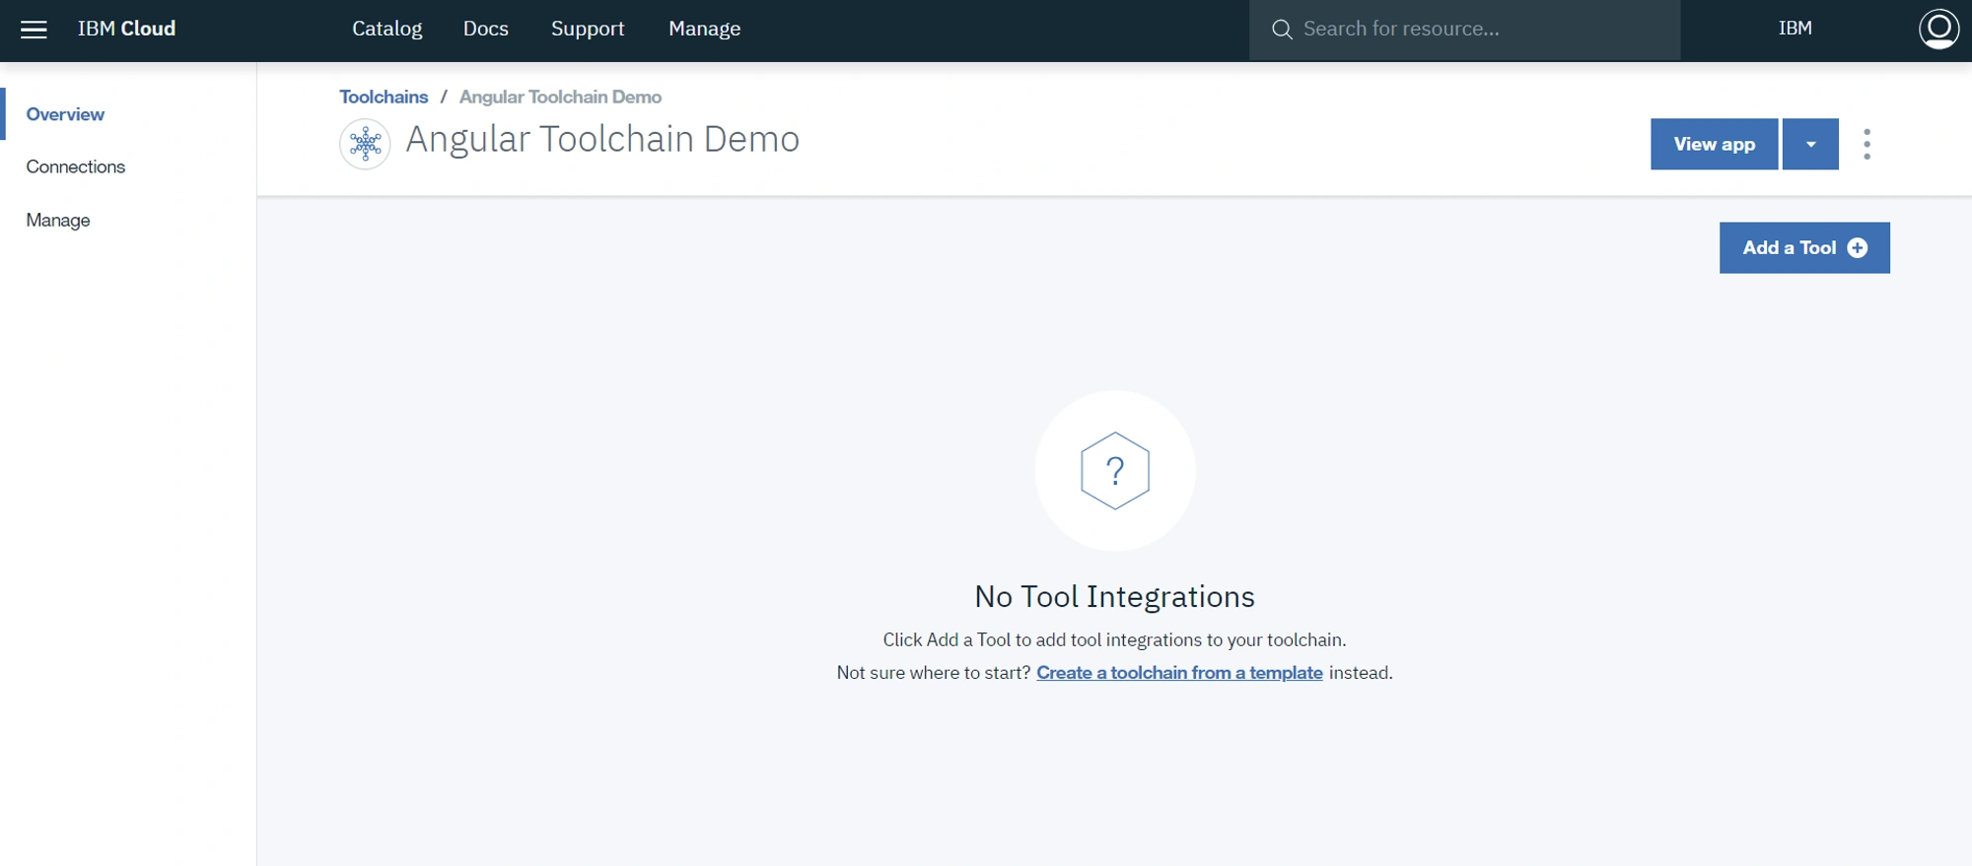The width and height of the screenshot is (1972, 866).
Task: Click the hexagon question mark icon
Action: click(x=1115, y=471)
